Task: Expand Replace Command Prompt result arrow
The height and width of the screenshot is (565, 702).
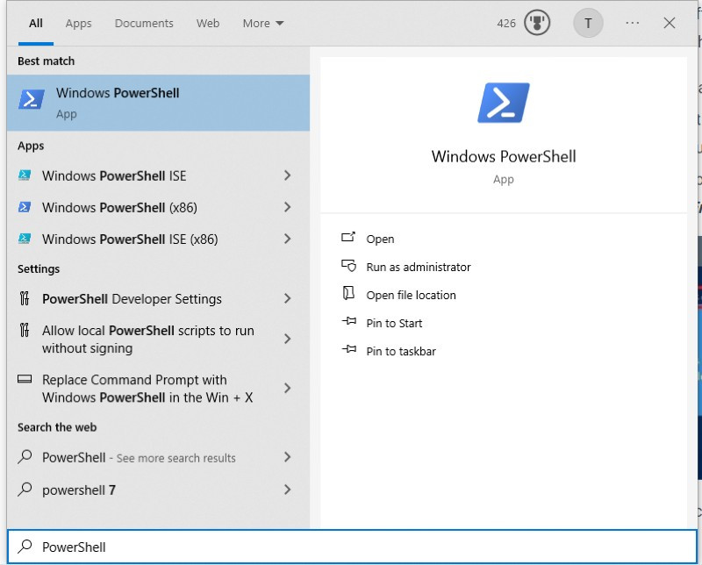Action: (x=288, y=388)
